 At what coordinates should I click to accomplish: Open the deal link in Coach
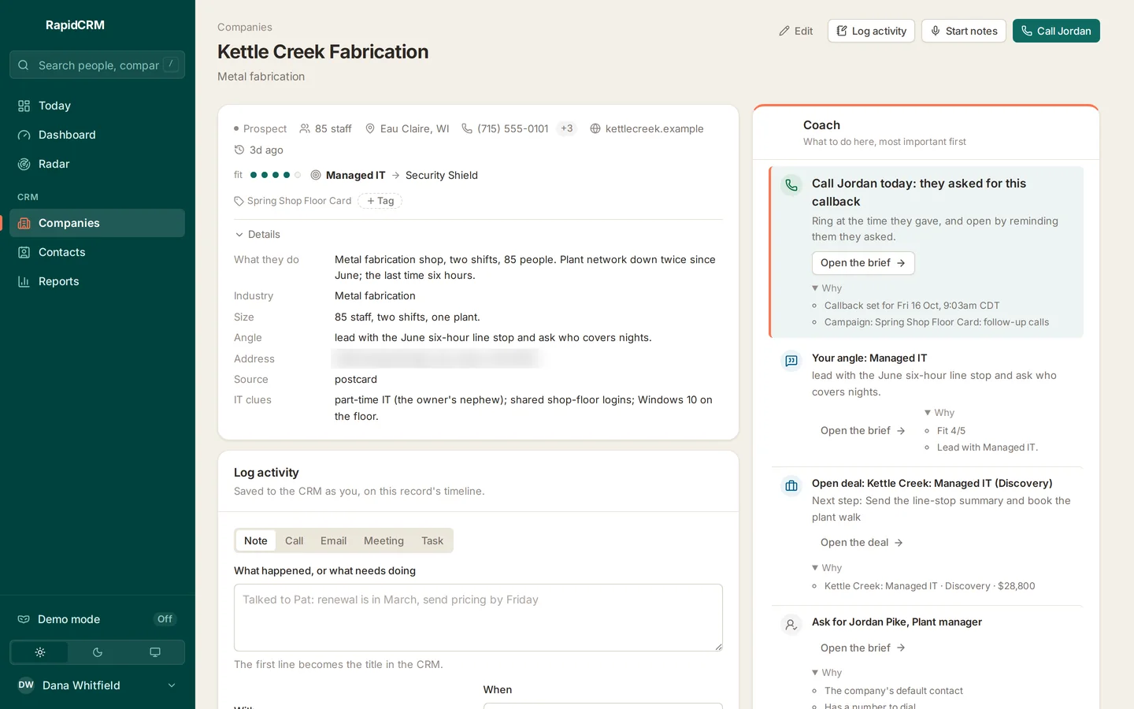[862, 543]
